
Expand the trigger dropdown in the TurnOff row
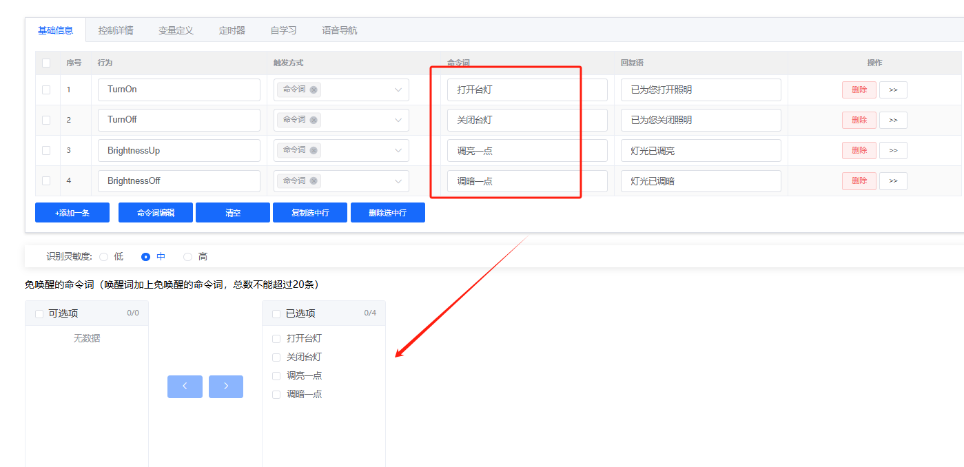[398, 120]
